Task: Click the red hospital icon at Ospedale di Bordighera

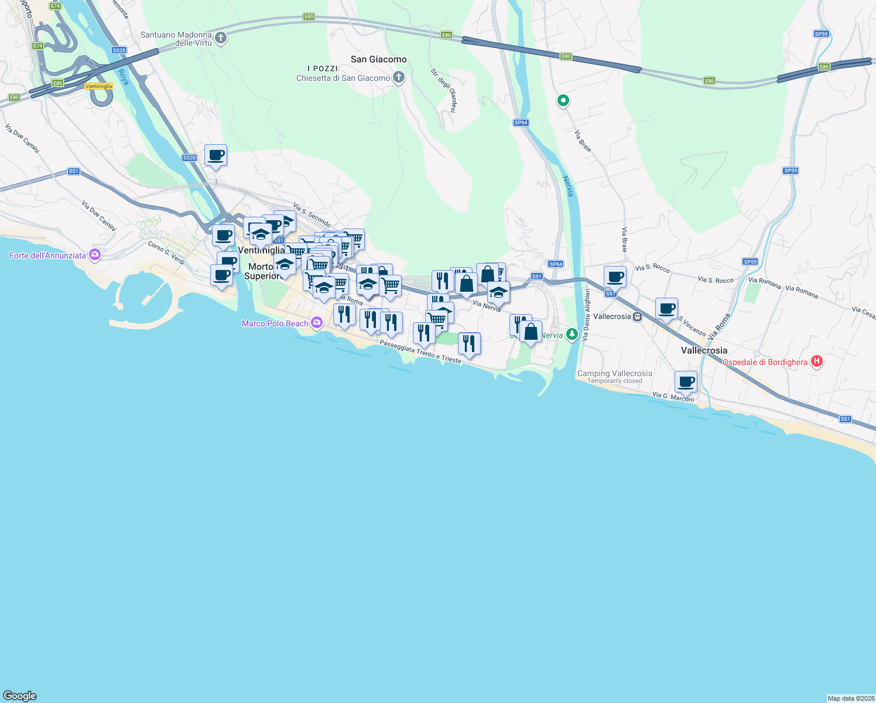Action: tap(817, 362)
